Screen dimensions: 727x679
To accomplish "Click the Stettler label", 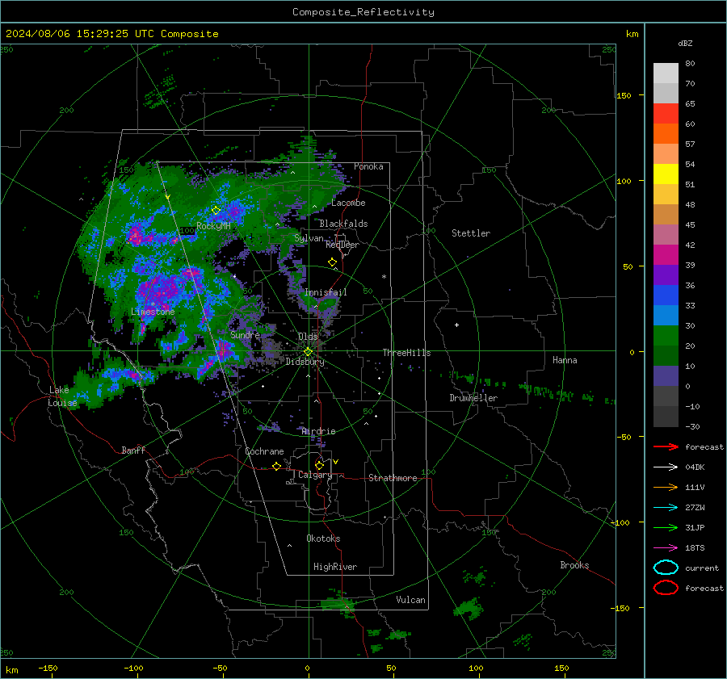I will click(x=471, y=233).
